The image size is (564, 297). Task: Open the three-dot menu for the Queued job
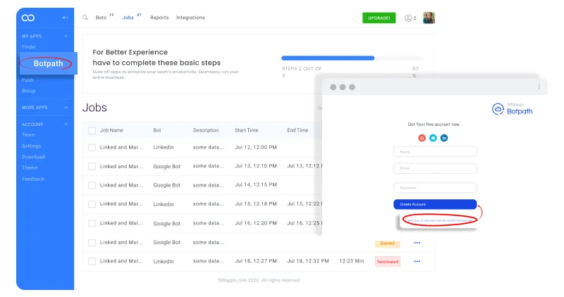pyautogui.click(x=417, y=243)
